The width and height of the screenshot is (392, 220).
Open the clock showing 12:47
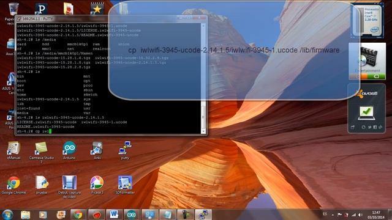tap(376, 215)
